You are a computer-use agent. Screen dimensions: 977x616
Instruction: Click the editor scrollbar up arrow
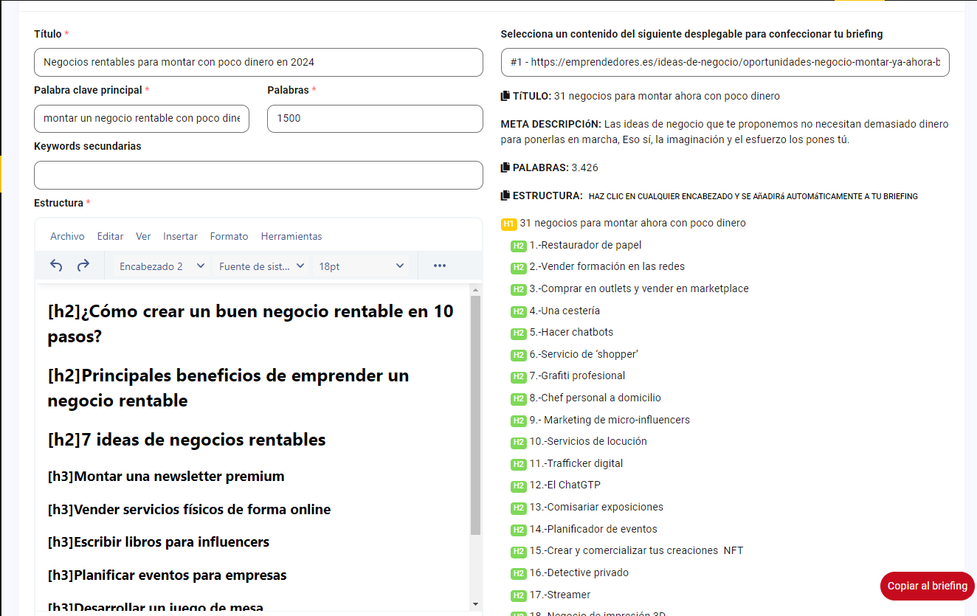[x=475, y=290]
